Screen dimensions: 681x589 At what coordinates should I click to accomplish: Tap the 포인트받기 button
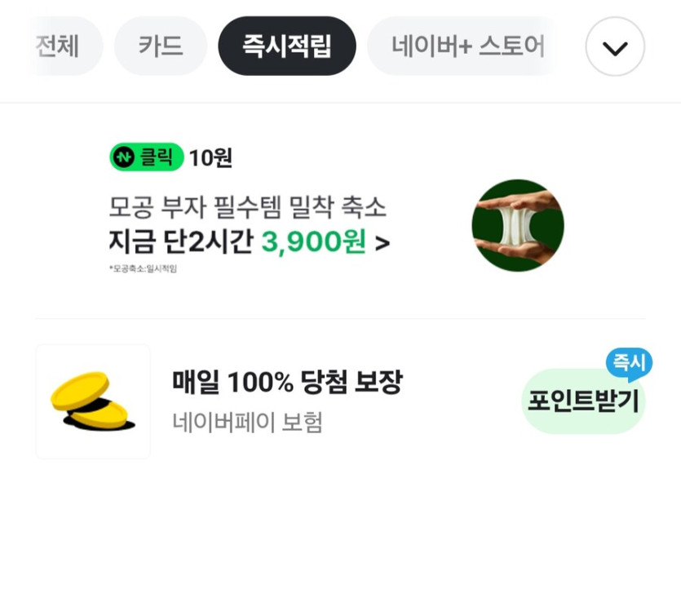tap(582, 401)
